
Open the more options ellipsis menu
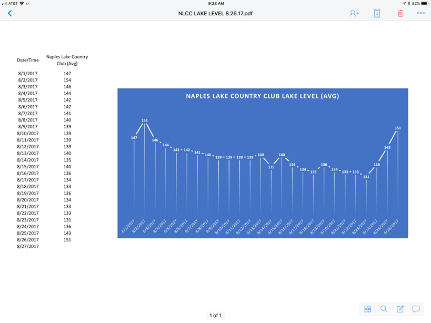(420, 13)
